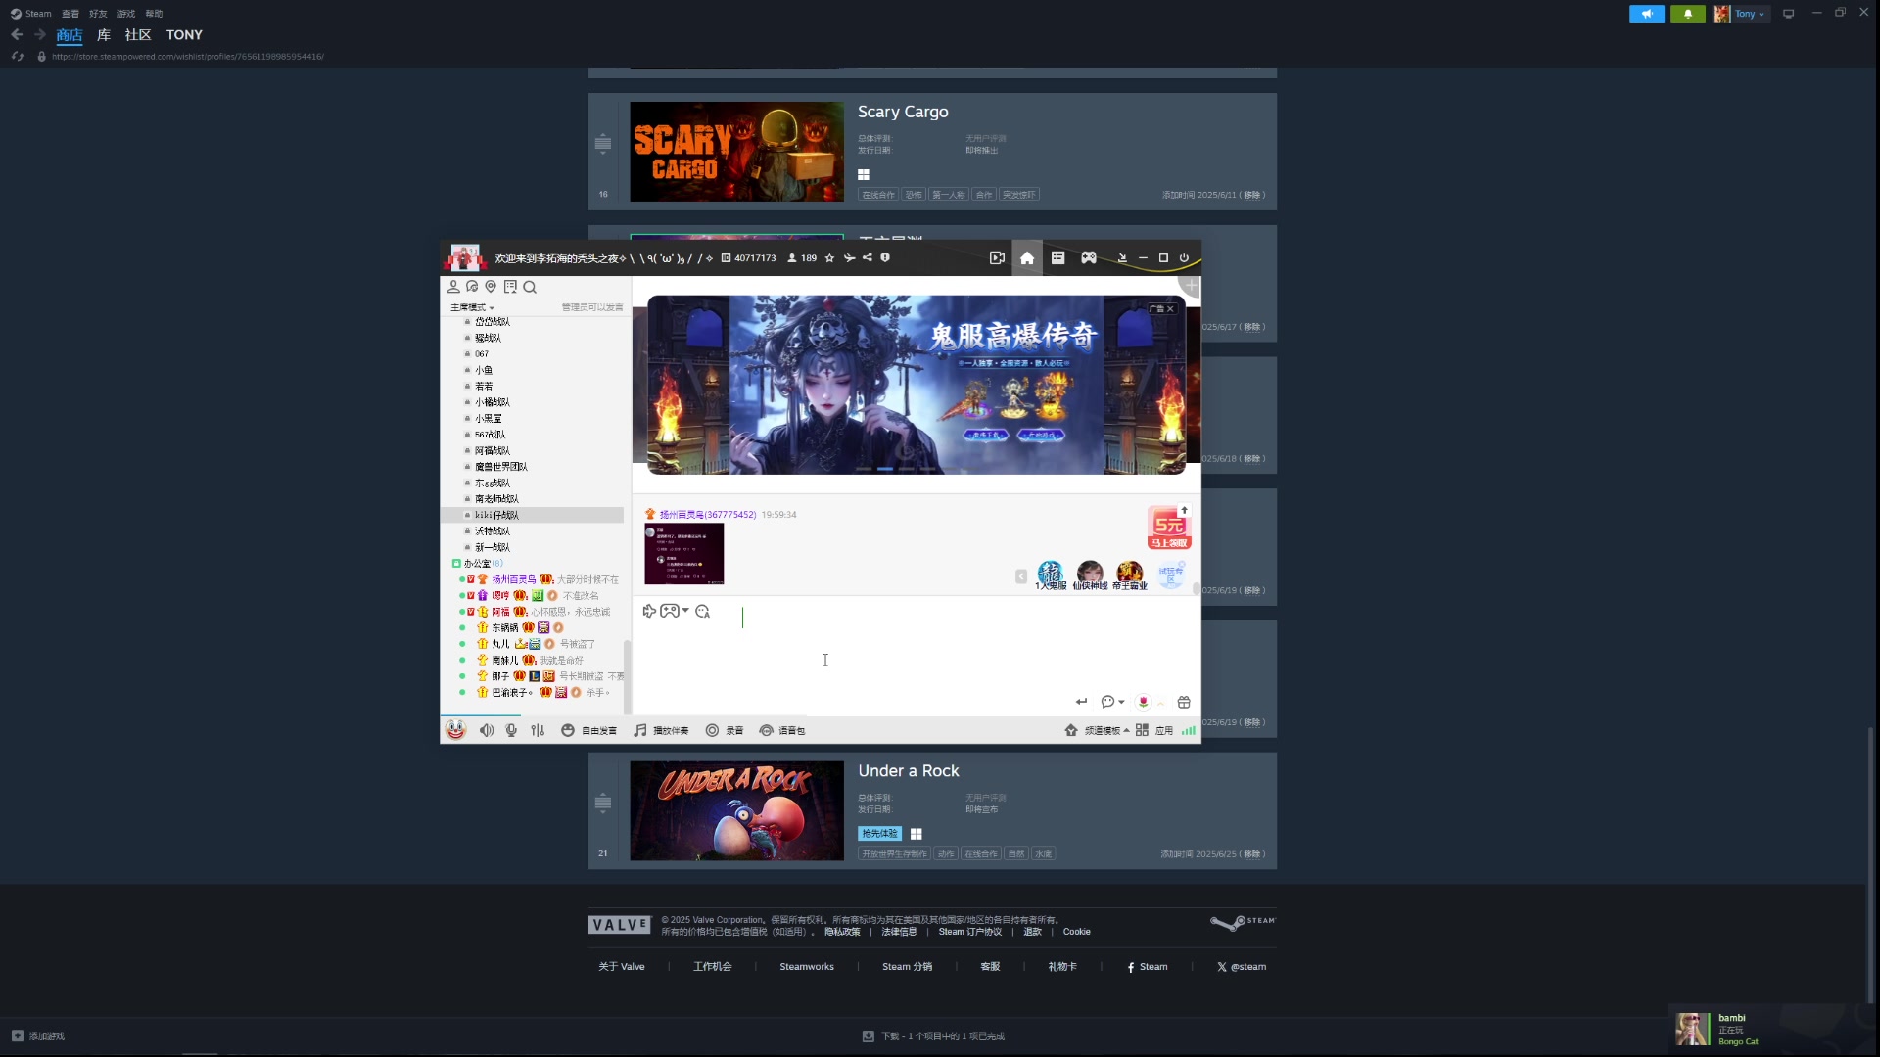1880x1057 pixels.
Task: Collapse the 办公室 channel group
Action: [456, 564]
